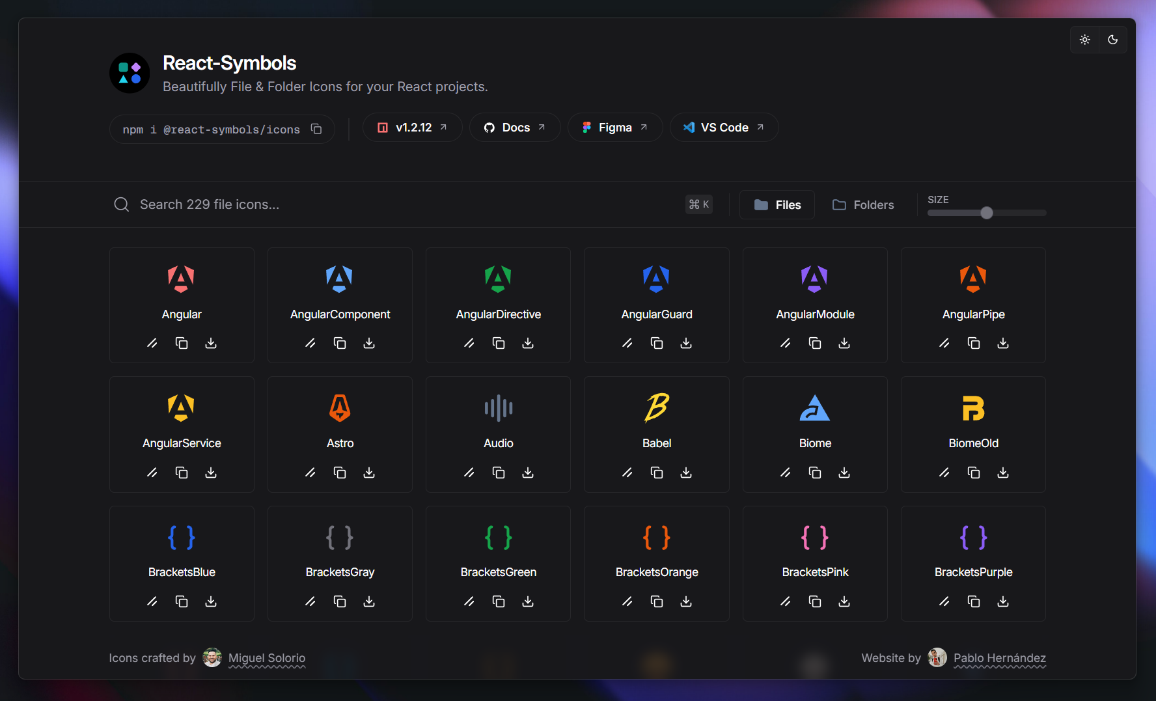Open the v1.2.12 release page
The width and height of the screenshot is (1156, 701).
click(x=412, y=127)
